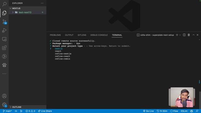Open the 1h 50m time tracker
The width and height of the screenshot is (201, 113).
(162, 111)
